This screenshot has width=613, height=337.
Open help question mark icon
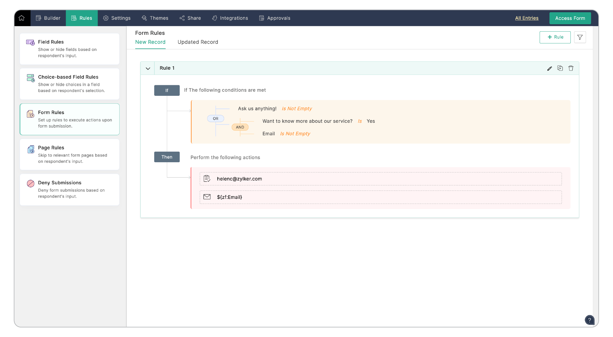(589, 320)
